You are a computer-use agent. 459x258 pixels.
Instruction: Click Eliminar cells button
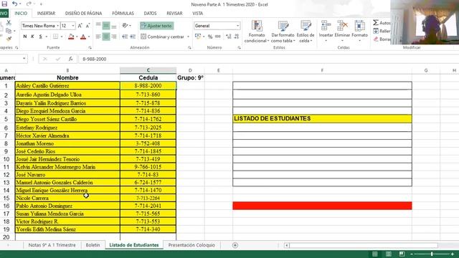pos(342,31)
